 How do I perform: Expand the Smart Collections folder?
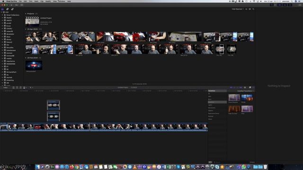coord(2,15)
